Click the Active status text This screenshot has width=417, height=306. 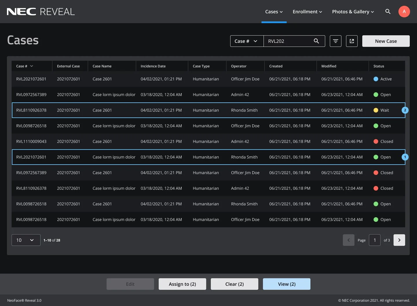click(x=386, y=79)
